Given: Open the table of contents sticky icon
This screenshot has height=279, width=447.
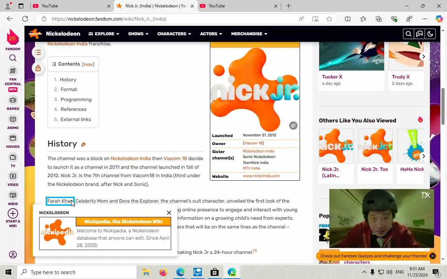Looking at the screenshot, I should [x=38, y=53].
